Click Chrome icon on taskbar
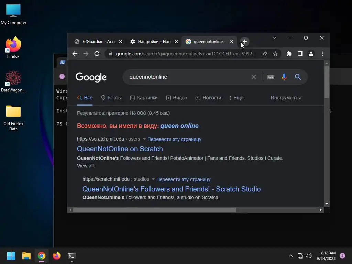 (x=42, y=256)
